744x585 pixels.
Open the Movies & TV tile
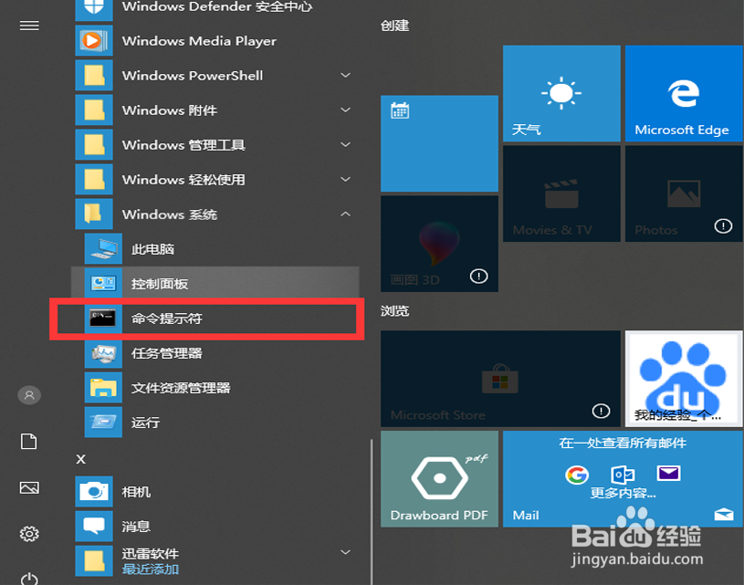pyautogui.click(x=561, y=193)
